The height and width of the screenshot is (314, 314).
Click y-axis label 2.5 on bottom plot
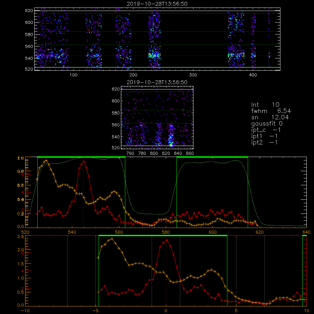point(21,237)
